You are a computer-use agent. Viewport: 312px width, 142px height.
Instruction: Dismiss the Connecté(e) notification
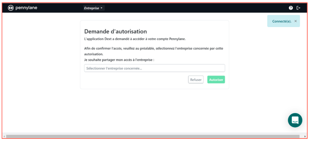point(295,21)
